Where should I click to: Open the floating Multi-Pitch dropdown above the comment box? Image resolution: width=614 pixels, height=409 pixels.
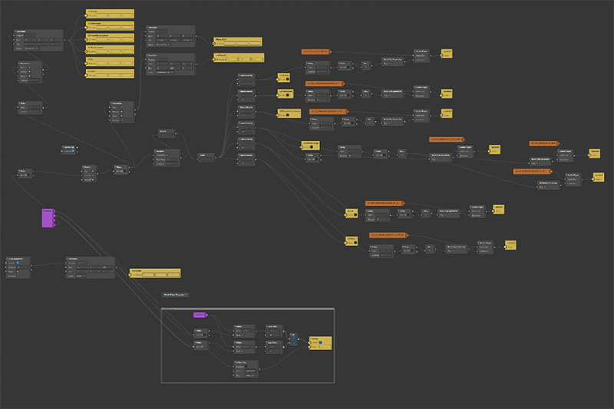click(x=175, y=295)
